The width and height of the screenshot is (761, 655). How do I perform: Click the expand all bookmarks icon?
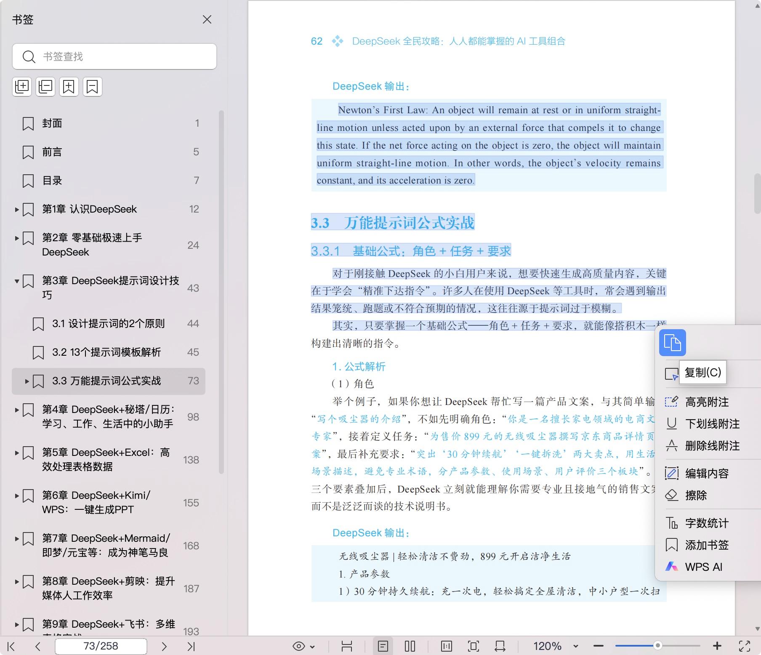(x=22, y=87)
